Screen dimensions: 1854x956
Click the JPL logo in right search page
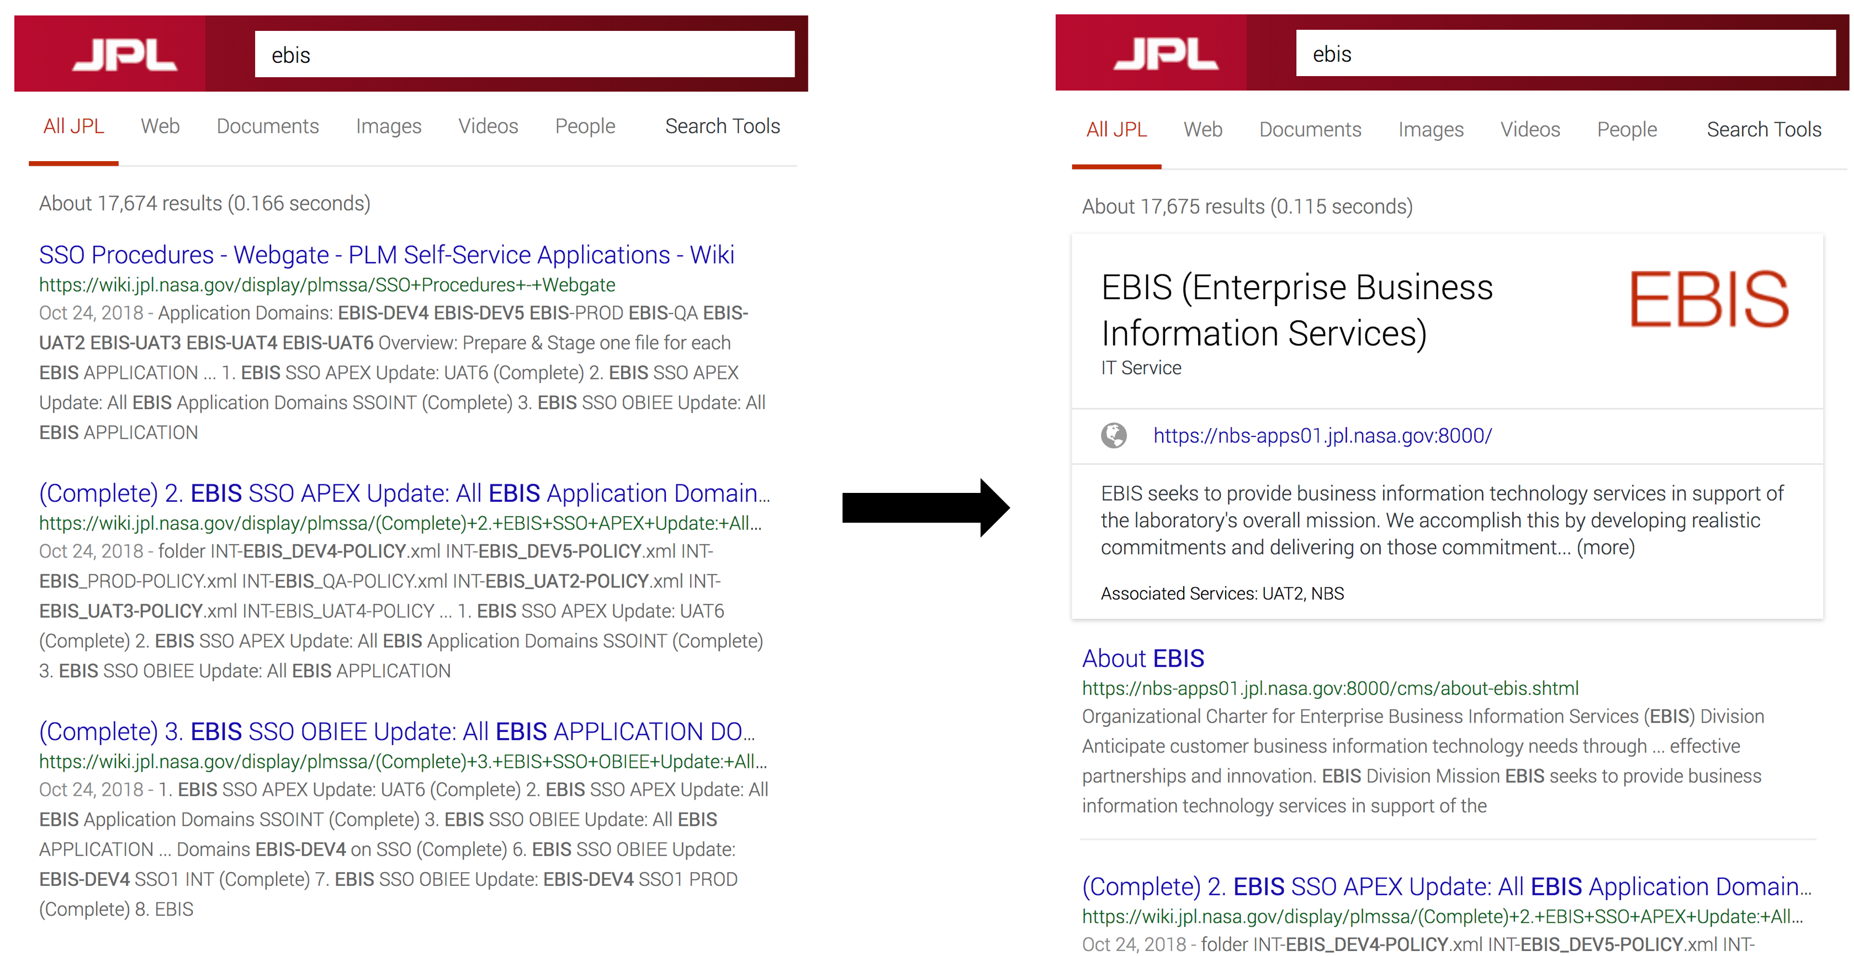1165,54
